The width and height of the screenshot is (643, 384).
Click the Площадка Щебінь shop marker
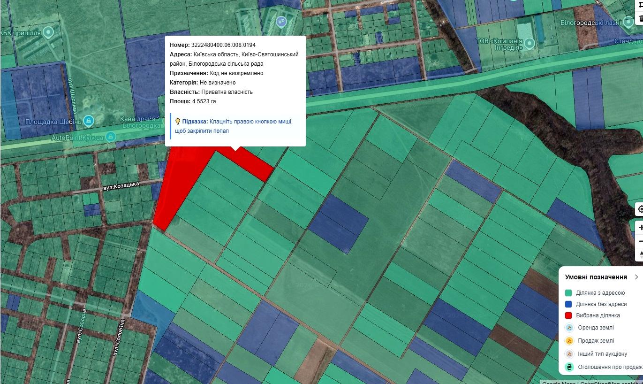[88, 121]
